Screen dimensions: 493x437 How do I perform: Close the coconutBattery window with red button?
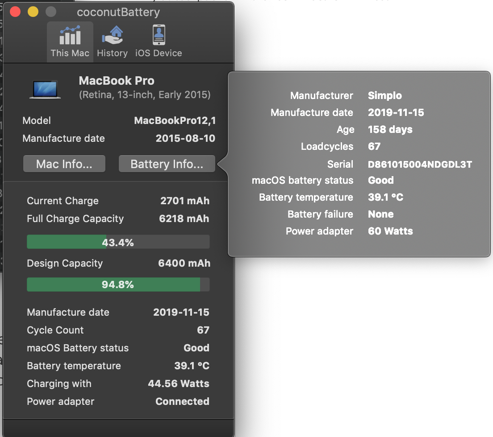pyautogui.click(x=15, y=12)
